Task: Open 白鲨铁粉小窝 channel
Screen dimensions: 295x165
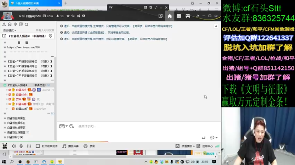Action: click(15, 137)
